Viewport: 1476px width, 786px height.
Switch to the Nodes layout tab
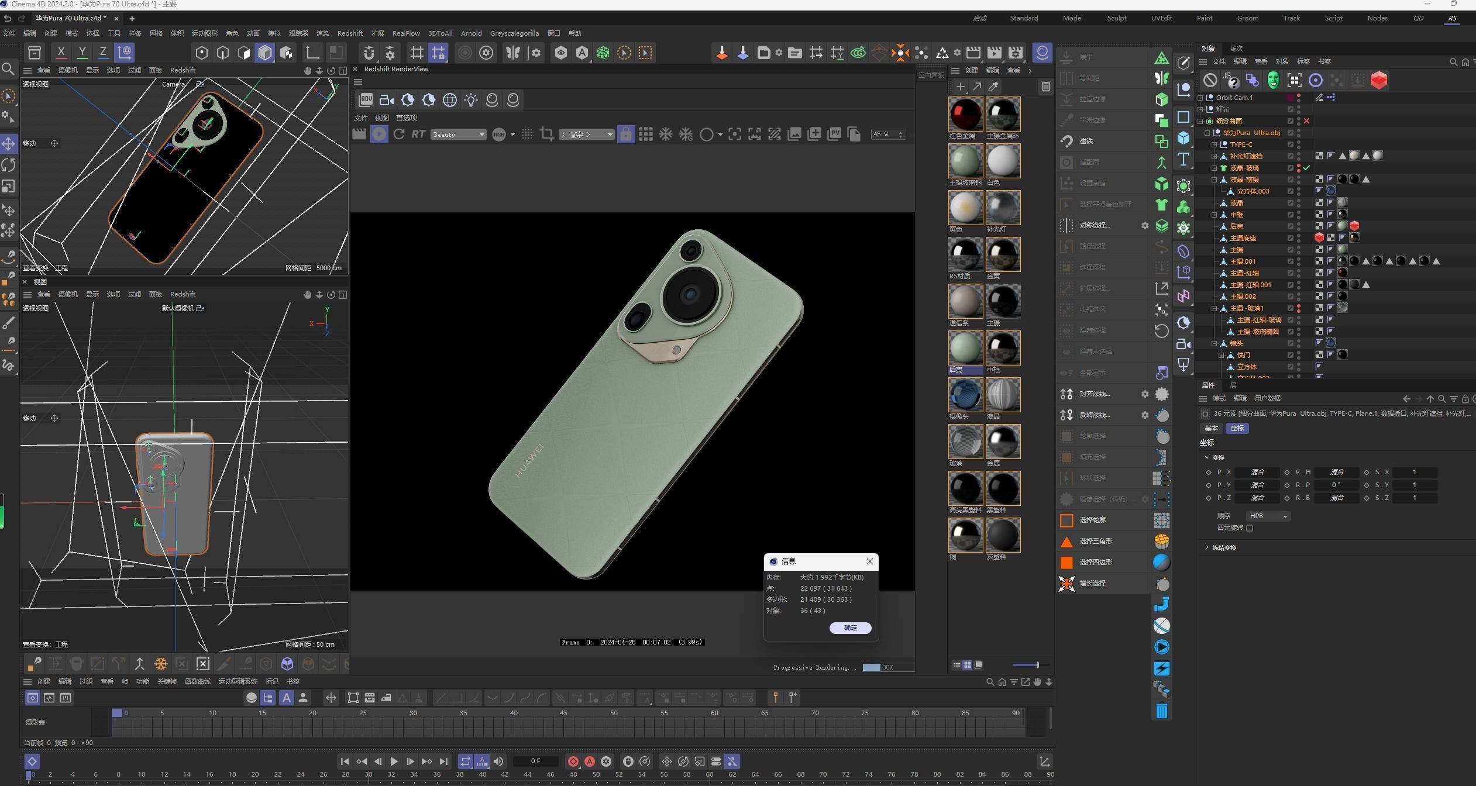click(1377, 18)
